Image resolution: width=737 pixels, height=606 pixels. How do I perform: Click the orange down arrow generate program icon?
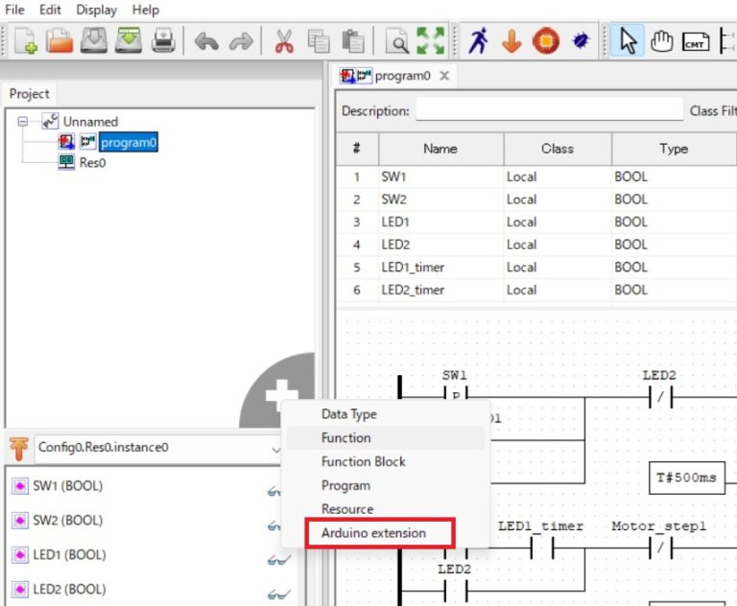511,41
